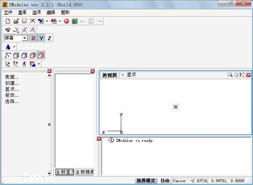Open the dropdown arrow beside red export icon

[x=60, y=21]
